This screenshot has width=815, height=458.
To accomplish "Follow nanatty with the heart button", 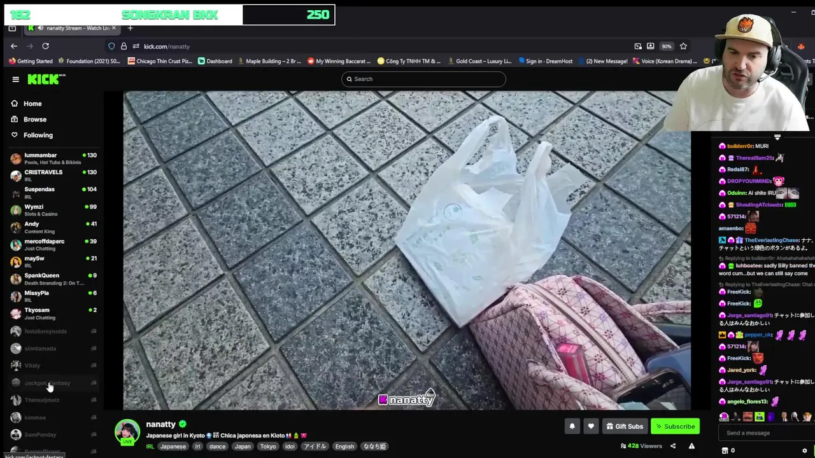I will pyautogui.click(x=591, y=426).
